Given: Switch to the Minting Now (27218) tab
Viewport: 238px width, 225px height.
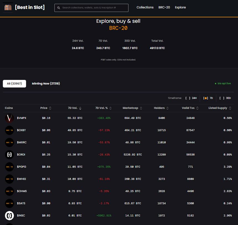Looking at the screenshot, I should tap(46, 84).
